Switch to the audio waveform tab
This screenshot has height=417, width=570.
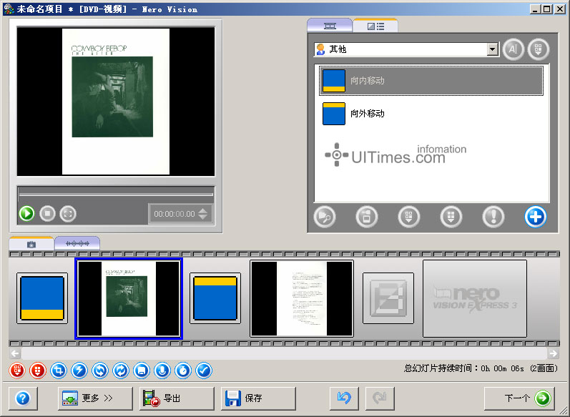(x=77, y=244)
